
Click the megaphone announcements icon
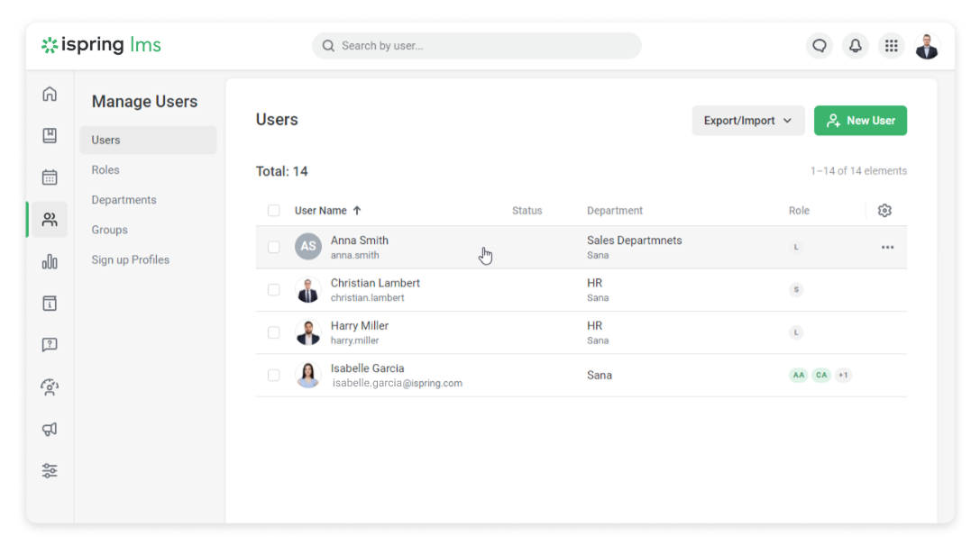[50, 429]
